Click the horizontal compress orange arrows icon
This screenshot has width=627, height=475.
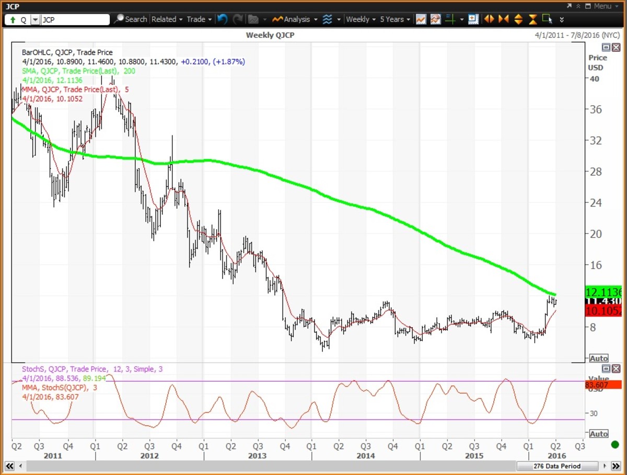(504, 19)
